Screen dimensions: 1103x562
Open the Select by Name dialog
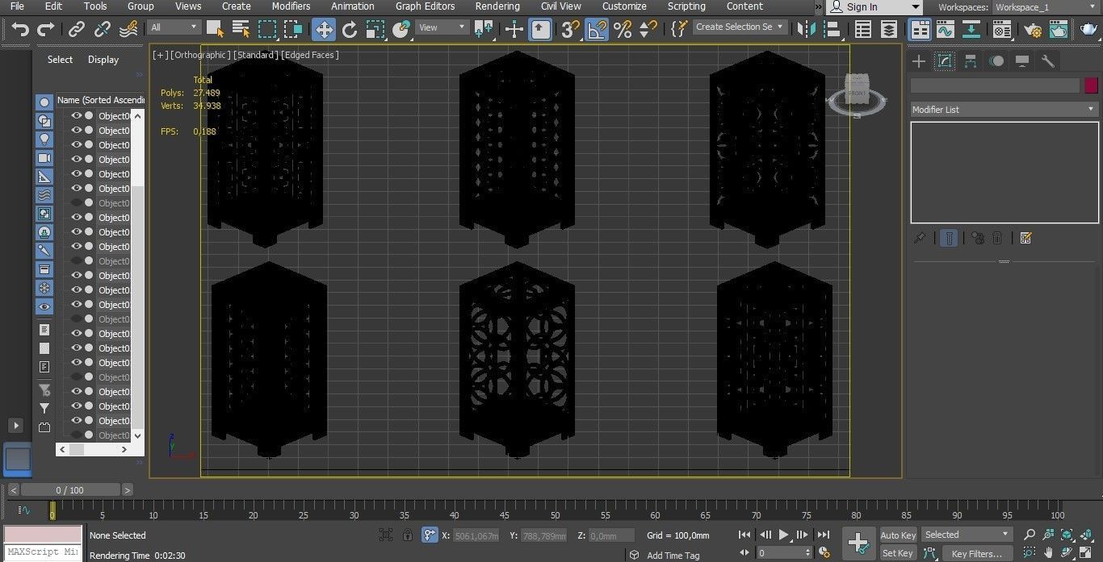(241, 30)
